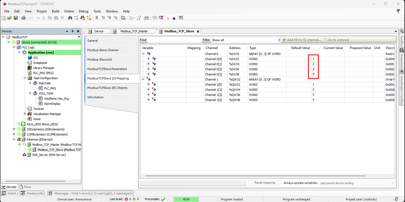405x202 pixels.
Task: Switch to the Device editor tab
Action: click(99, 31)
